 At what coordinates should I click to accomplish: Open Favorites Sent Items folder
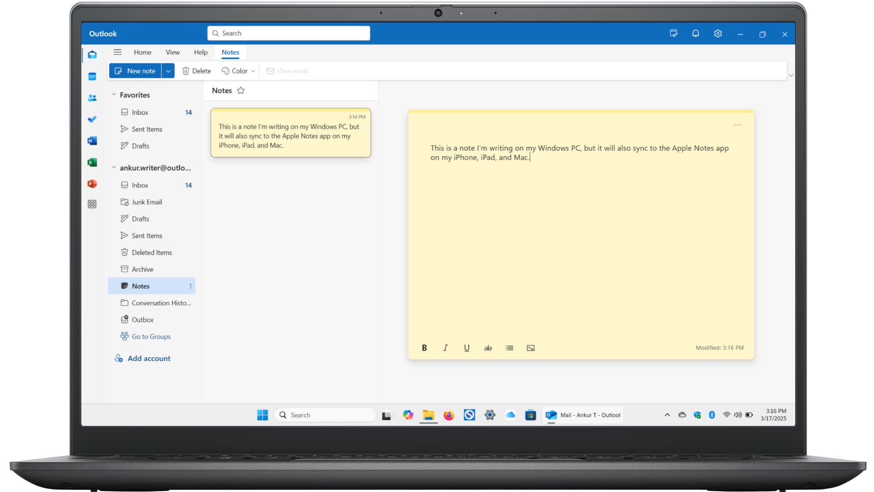[152, 129]
